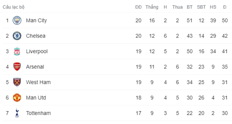Click the Câu lạc bộ column header

[13, 7]
